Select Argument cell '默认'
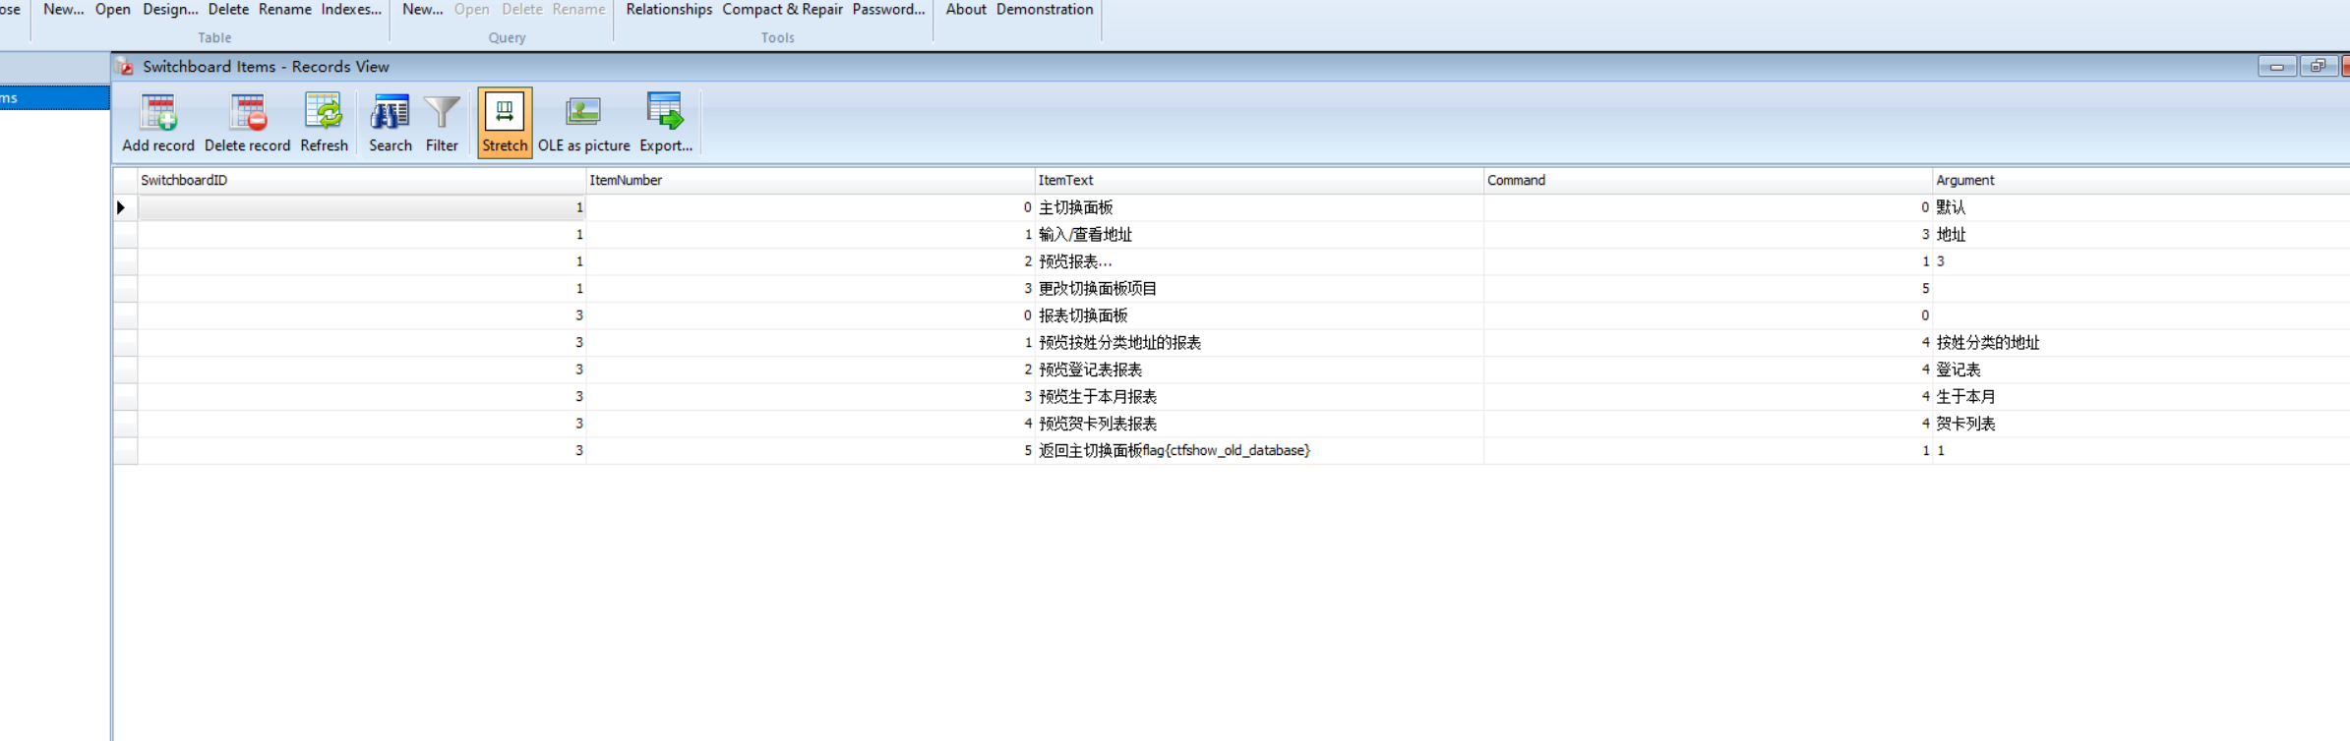The width and height of the screenshot is (2350, 741). (2140, 207)
